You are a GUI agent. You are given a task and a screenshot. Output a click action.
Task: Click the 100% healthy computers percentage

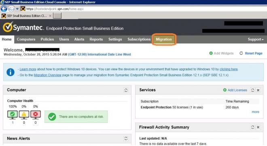pos(13,106)
